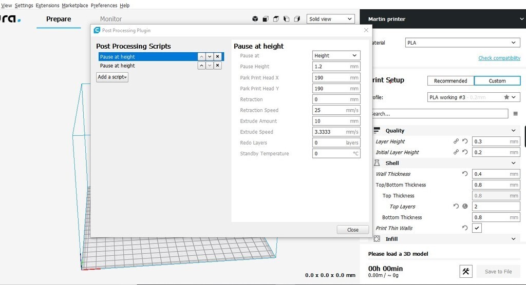
Task: Click the Standby Temperature input field
Action: pyautogui.click(x=336, y=154)
